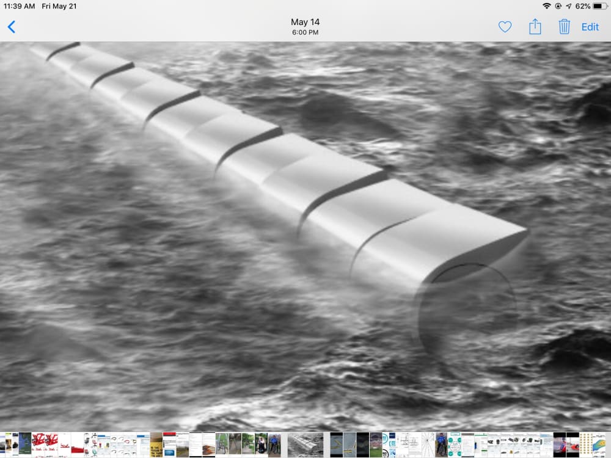Select the wheelchair person thumbnail

[x=261, y=445]
